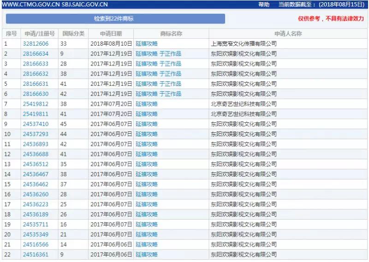Select class 35 in row 13
Image resolution: width=369 pixels, height=262 pixels.
click(63, 164)
